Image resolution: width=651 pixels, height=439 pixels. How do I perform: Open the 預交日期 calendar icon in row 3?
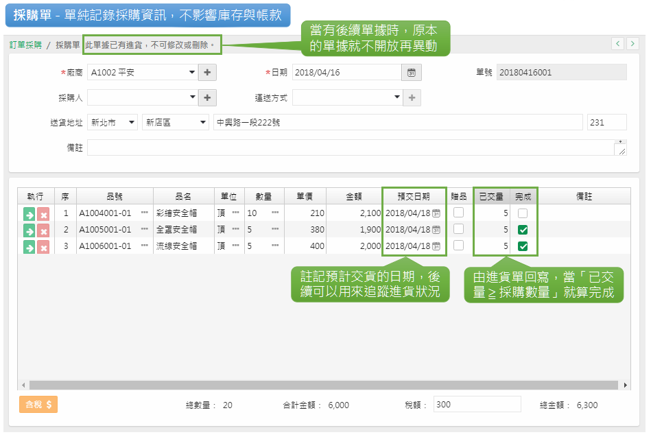click(436, 246)
